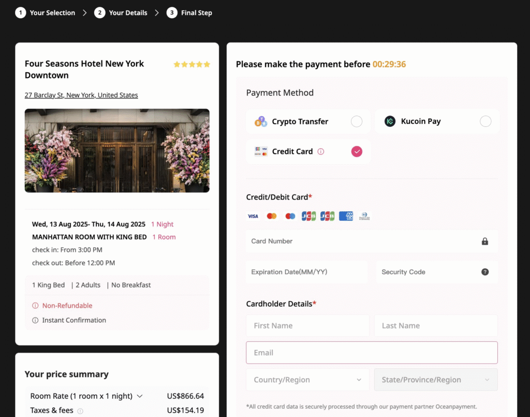Choose Kucoin Pay as payment method
Image resolution: width=530 pixels, height=417 pixels.
click(485, 121)
